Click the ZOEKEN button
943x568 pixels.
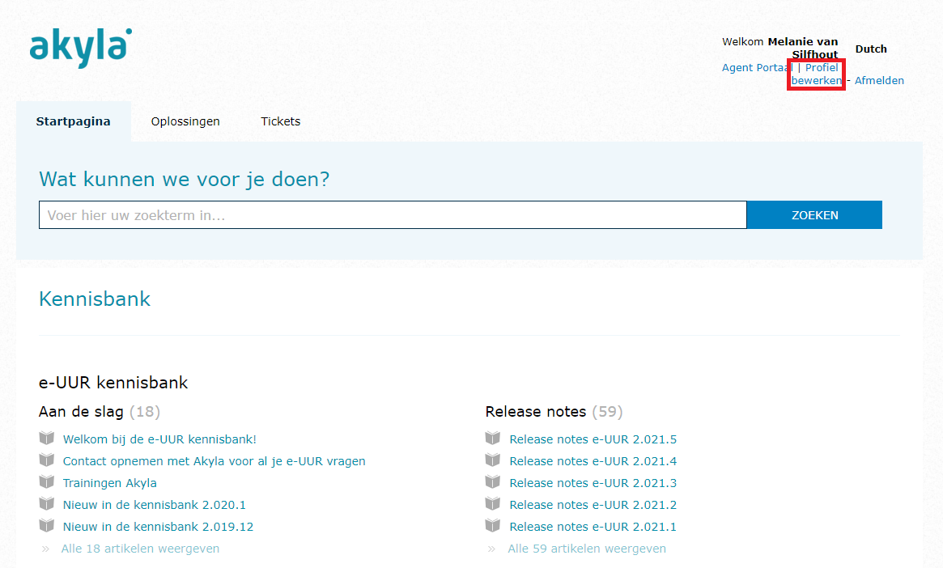(x=814, y=215)
